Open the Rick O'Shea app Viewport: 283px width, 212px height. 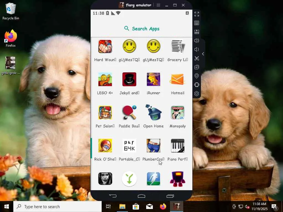point(105,146)
